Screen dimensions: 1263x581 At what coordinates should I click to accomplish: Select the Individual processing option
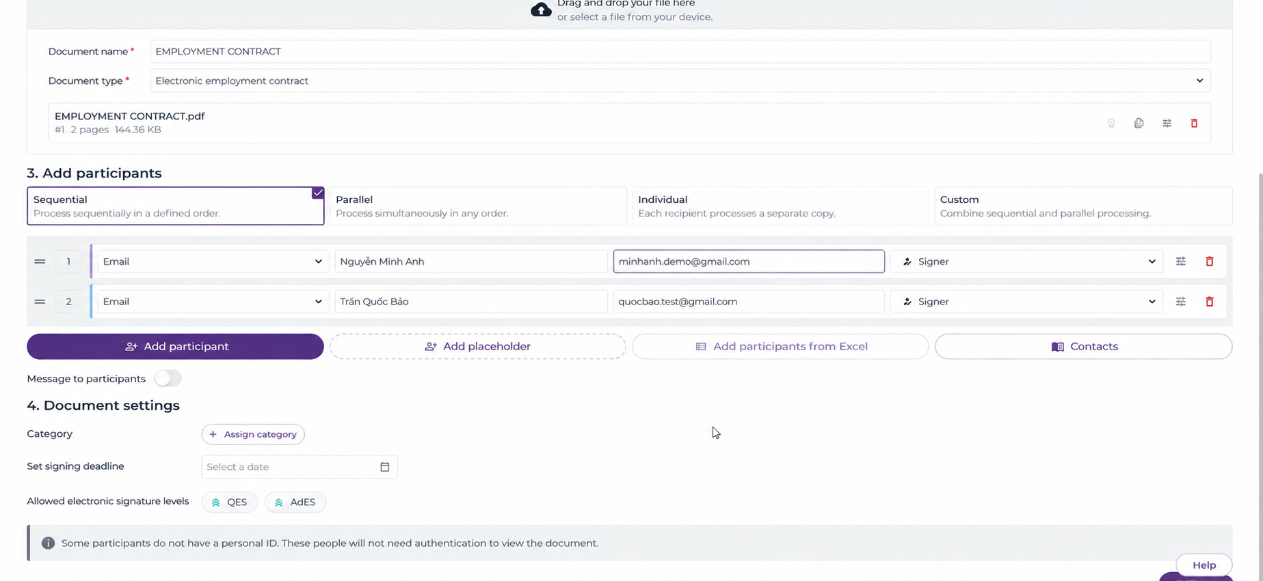coord(780,206)
